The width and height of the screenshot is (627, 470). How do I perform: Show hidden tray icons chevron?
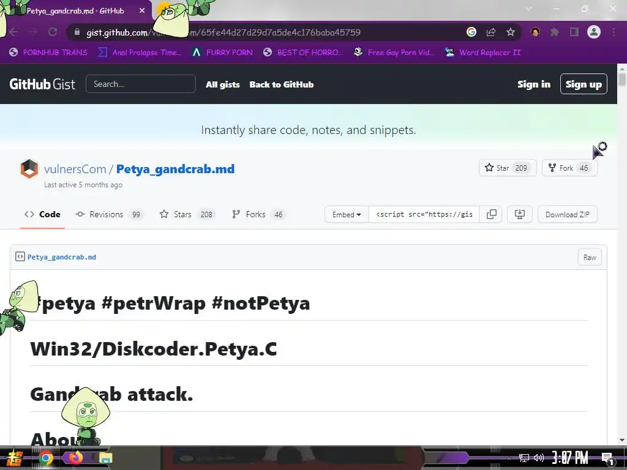pyautogui.click(x=509, y=458)
